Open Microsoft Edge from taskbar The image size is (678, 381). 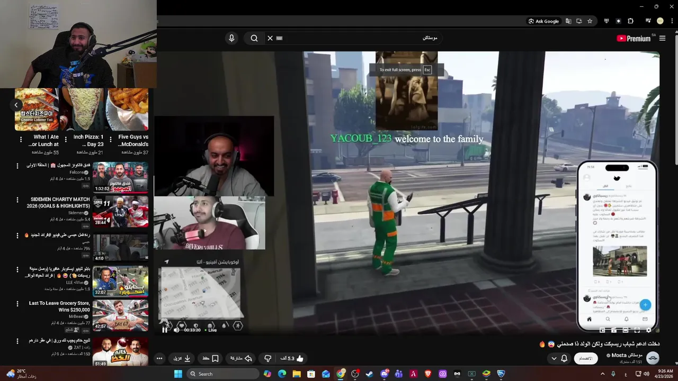coord(282,374)
